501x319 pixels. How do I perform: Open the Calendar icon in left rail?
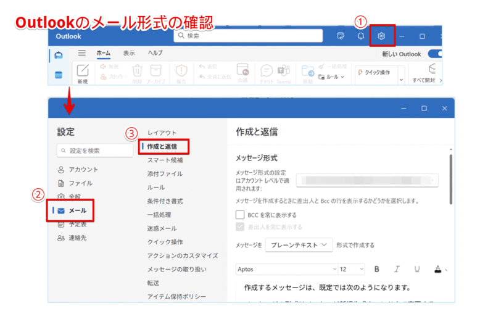click(59, 75)
